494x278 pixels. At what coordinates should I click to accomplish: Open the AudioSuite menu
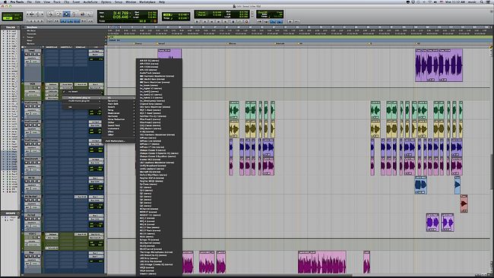tap(90, 2)
